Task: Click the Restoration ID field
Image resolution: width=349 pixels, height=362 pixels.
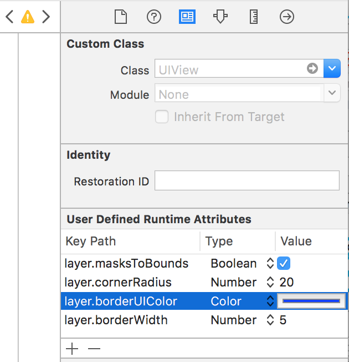Action: (247, 180)
